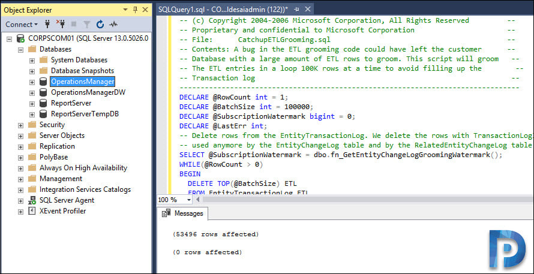
Task: Pin the SQLQuery1.sql document tab
Action: click(x=296, y=10)
